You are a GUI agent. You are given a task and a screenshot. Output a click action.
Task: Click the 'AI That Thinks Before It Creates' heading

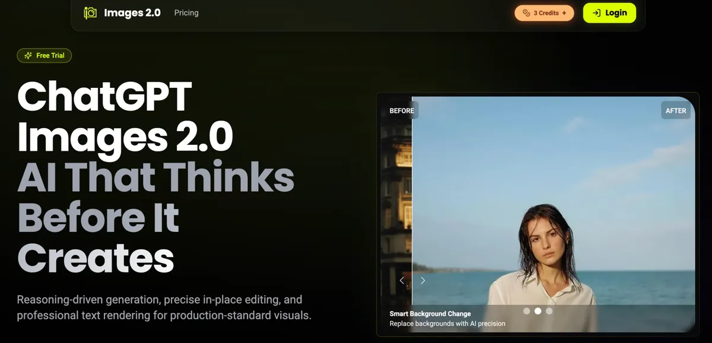(x=155, y=217)
